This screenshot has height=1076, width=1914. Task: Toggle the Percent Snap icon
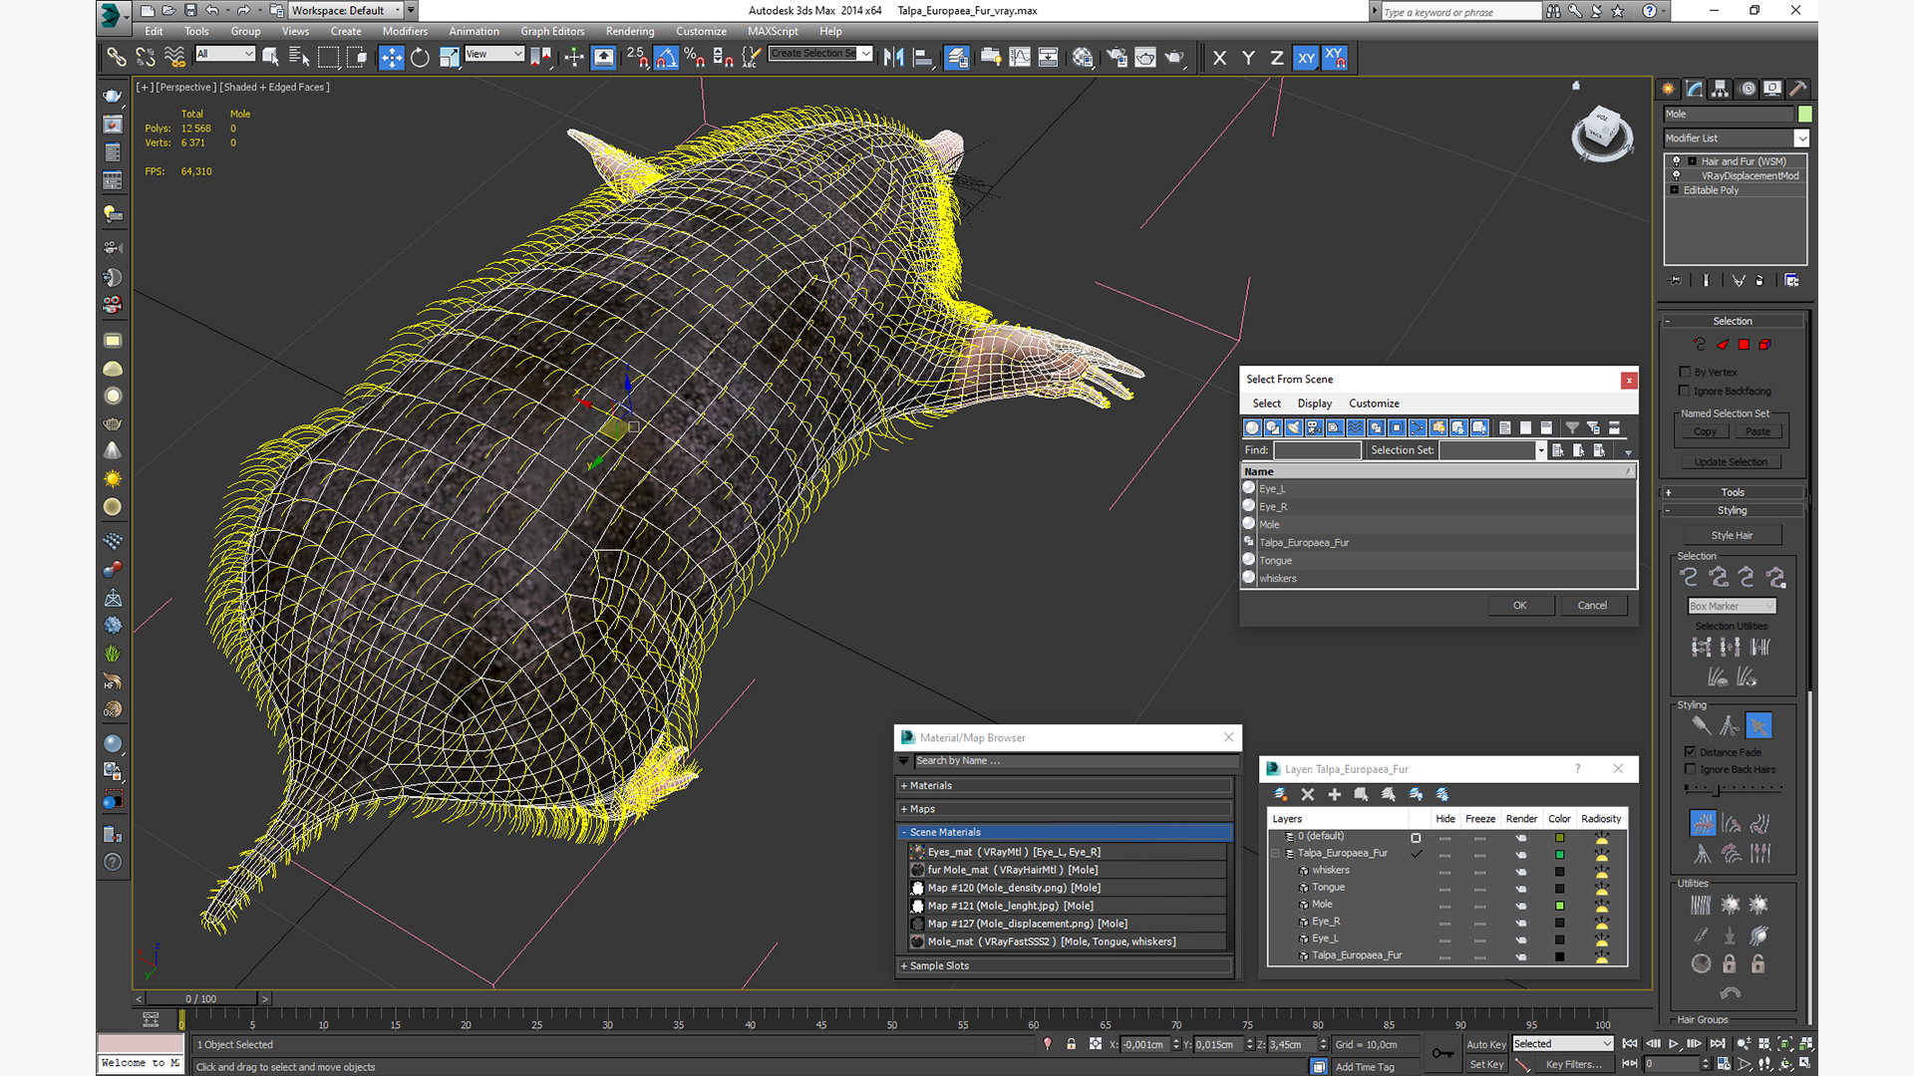tap(694, 58)
